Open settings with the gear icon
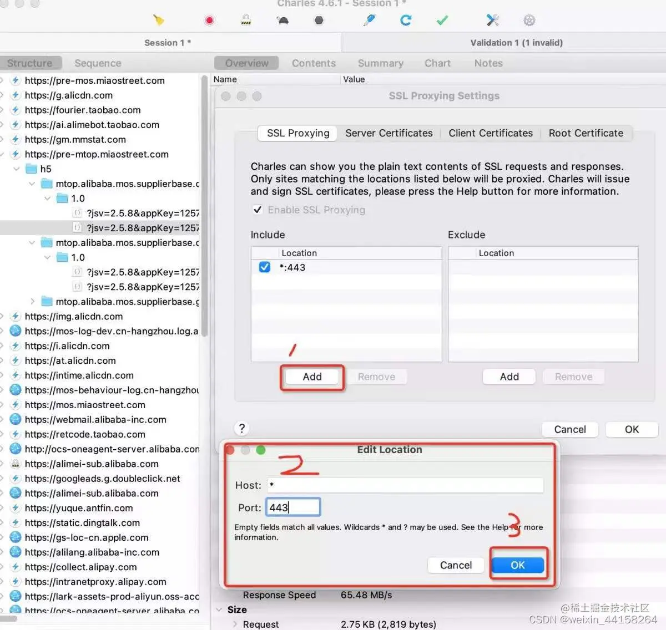The width and height of the screenshot is (666, 630). click(529, 21)
